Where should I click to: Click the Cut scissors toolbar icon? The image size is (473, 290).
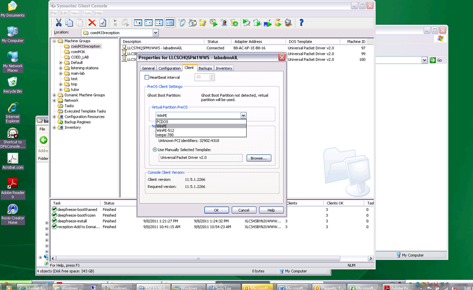pos(59,22)
